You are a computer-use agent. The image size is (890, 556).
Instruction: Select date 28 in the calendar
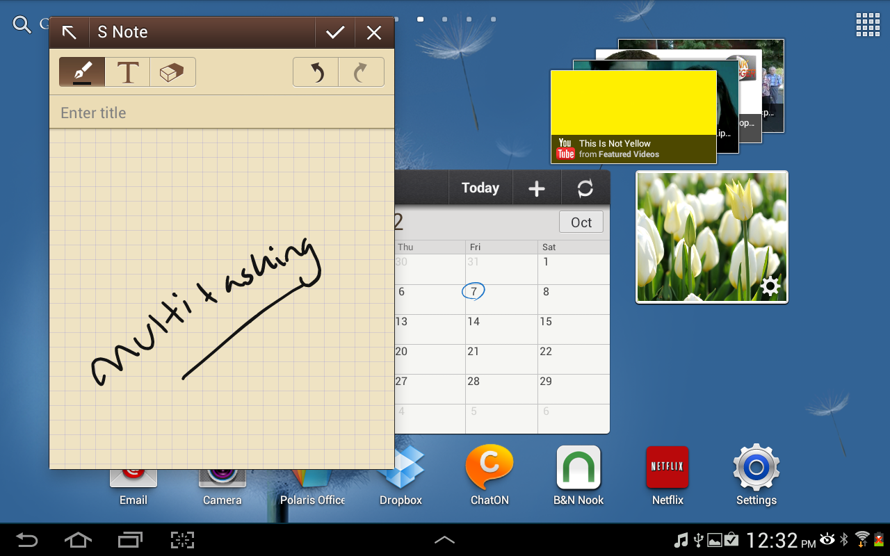501,389
